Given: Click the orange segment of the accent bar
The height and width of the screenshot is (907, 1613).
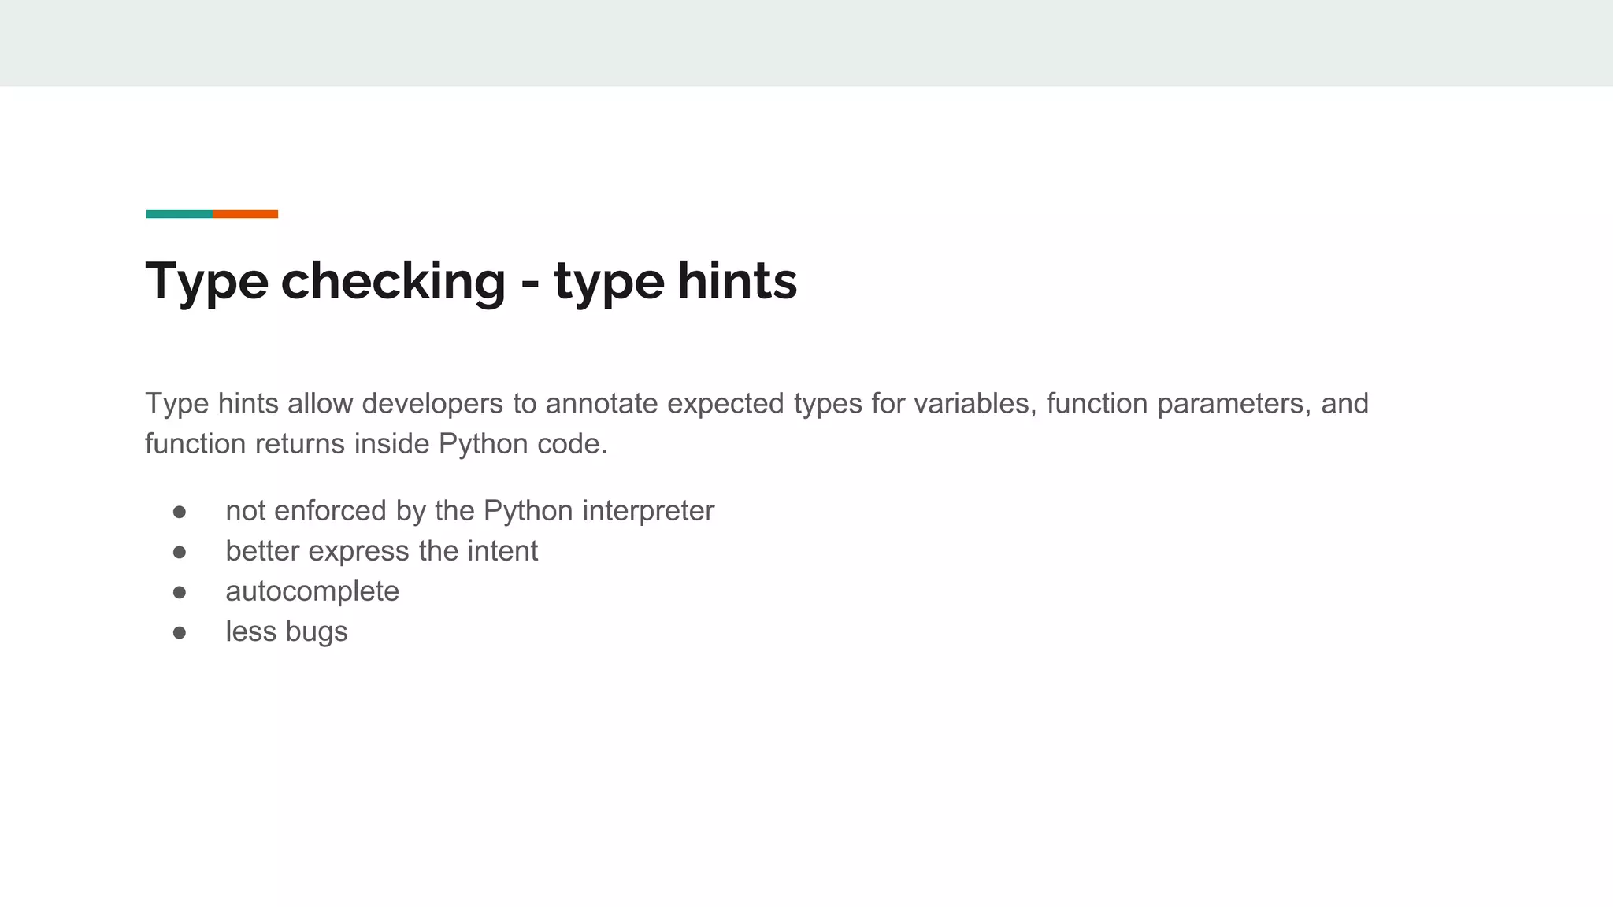Looking at the screenshot, I should tap(245, 214).
